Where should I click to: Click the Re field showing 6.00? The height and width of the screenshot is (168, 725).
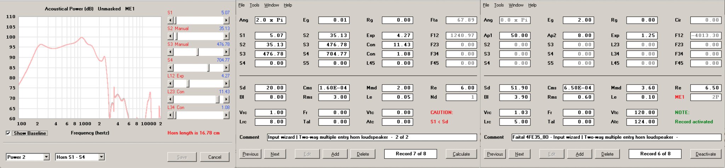[461, 88]
